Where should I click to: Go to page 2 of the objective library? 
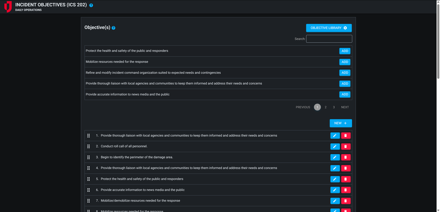pyautogui.click(x=325, y=107)
